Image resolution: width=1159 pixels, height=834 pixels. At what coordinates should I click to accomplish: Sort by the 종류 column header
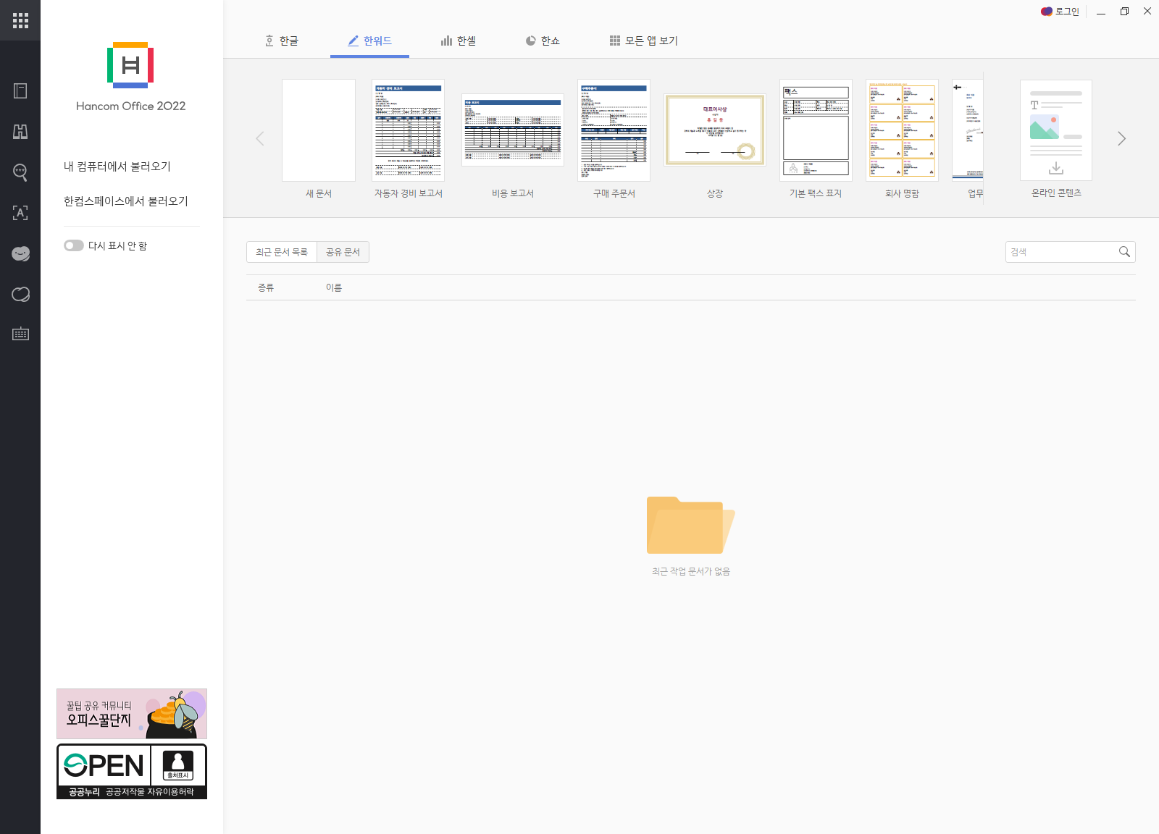[266, 287]
